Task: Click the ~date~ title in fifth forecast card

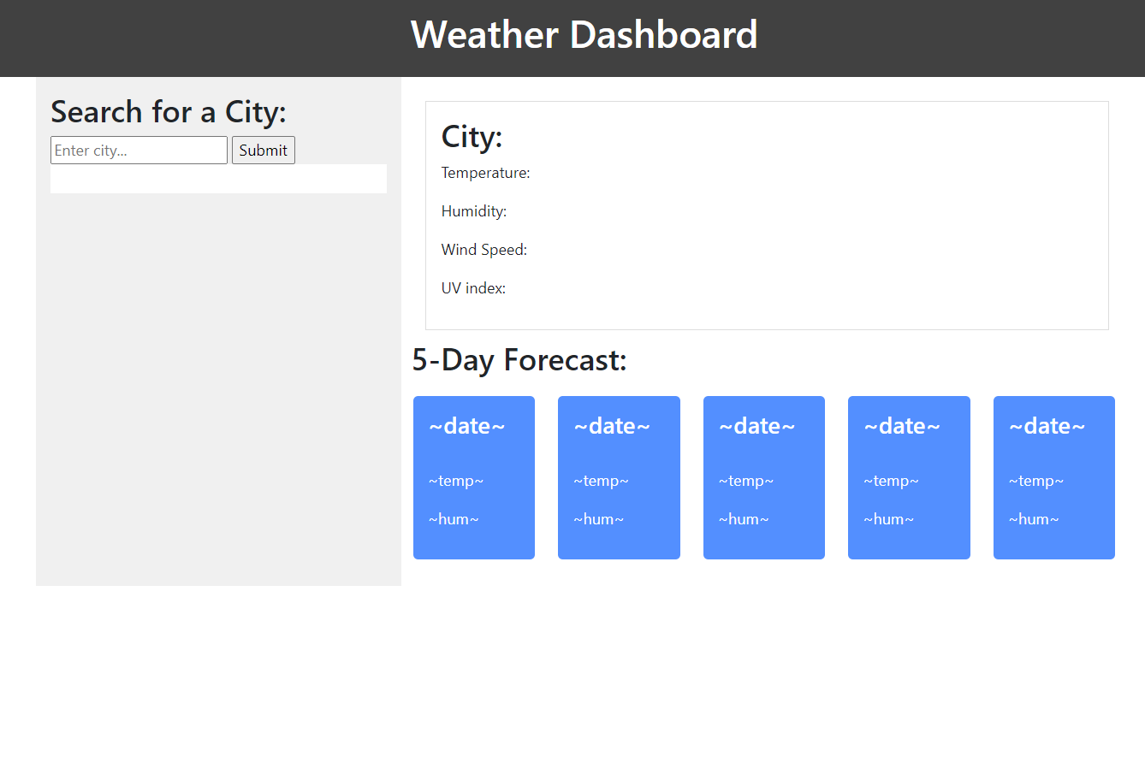Action: 1047,426
